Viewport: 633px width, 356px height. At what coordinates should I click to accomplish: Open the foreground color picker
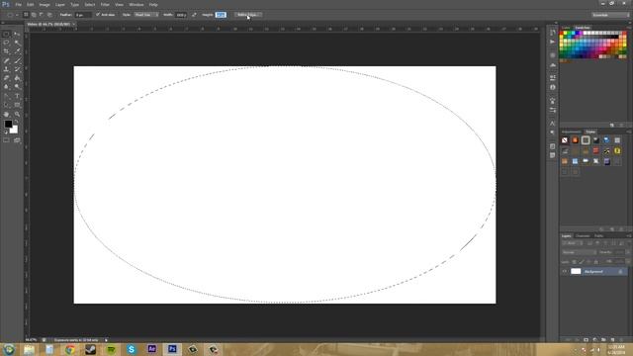pos(8,124)
